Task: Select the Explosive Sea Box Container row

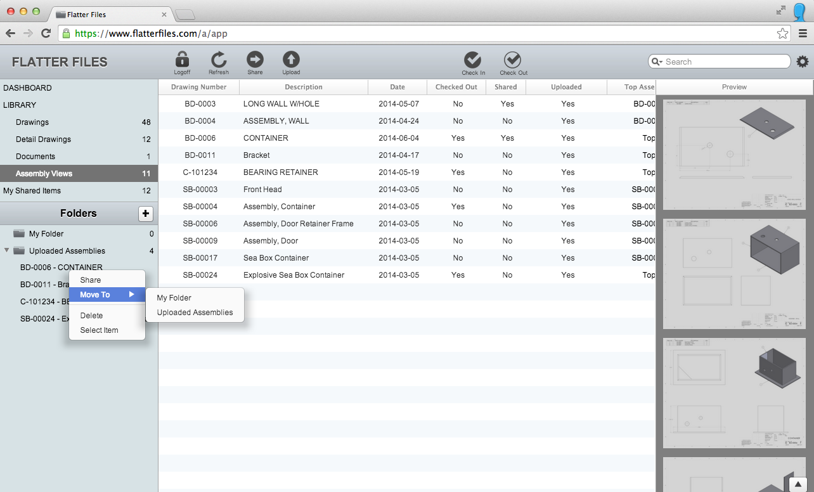Action: (407, 275)
